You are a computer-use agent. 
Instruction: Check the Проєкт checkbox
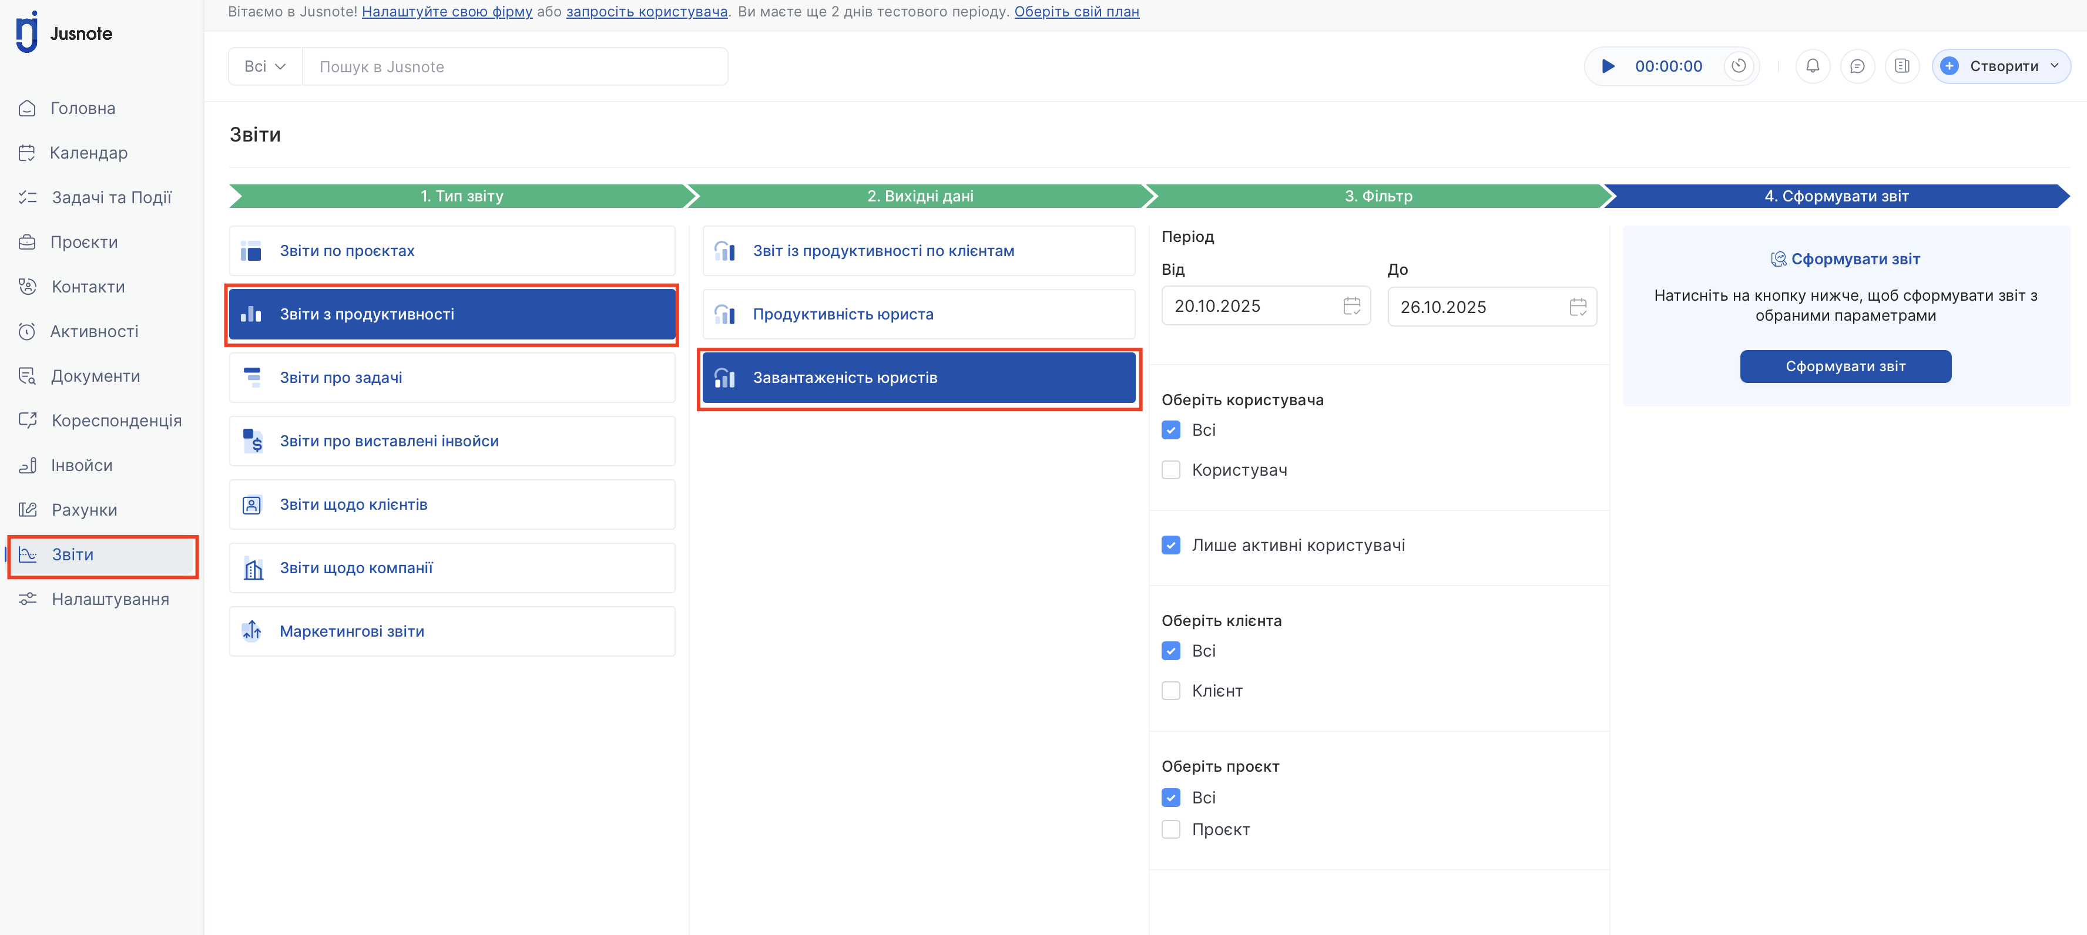point(1170,830)
